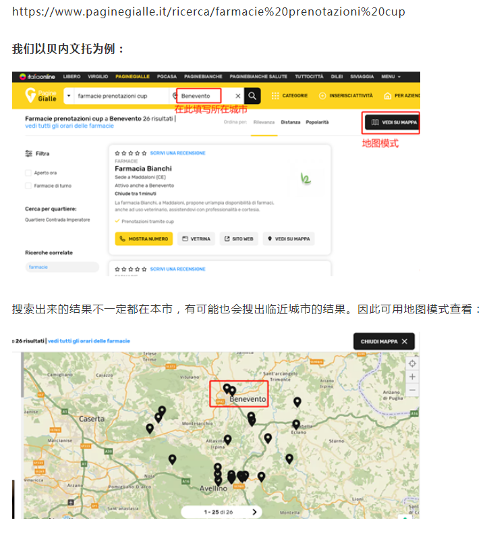Open the VIRGILIO top menu
The image size is (487, 537).
click(98, 77)
